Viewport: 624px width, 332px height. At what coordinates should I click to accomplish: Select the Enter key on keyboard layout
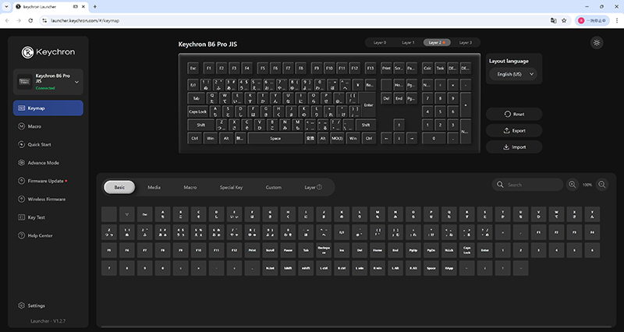[x=367, y=104]
